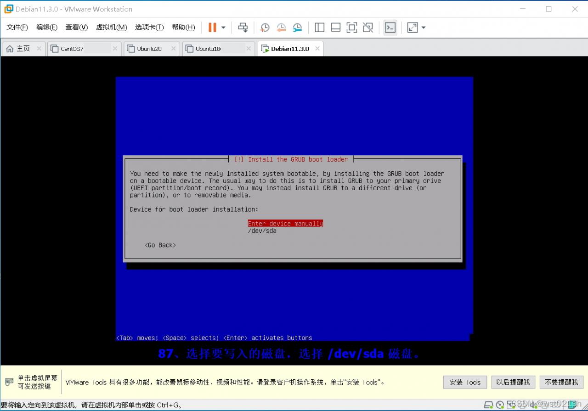The width and height of the screenshot is (588, 411).
Task: Click the 以后提醒我 button
Action: tap(513, 382)
